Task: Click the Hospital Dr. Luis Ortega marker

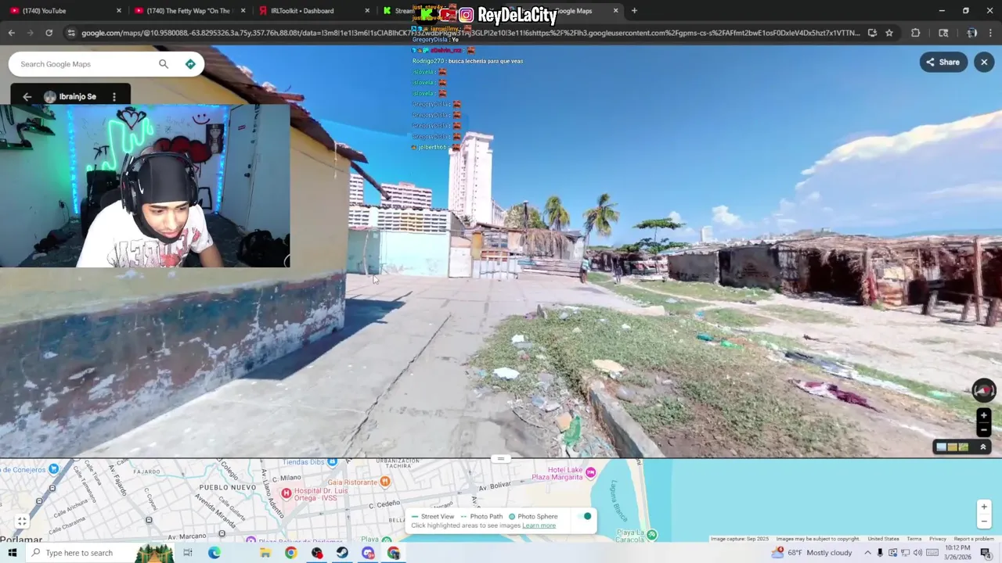Action: (x=287, y=493)
